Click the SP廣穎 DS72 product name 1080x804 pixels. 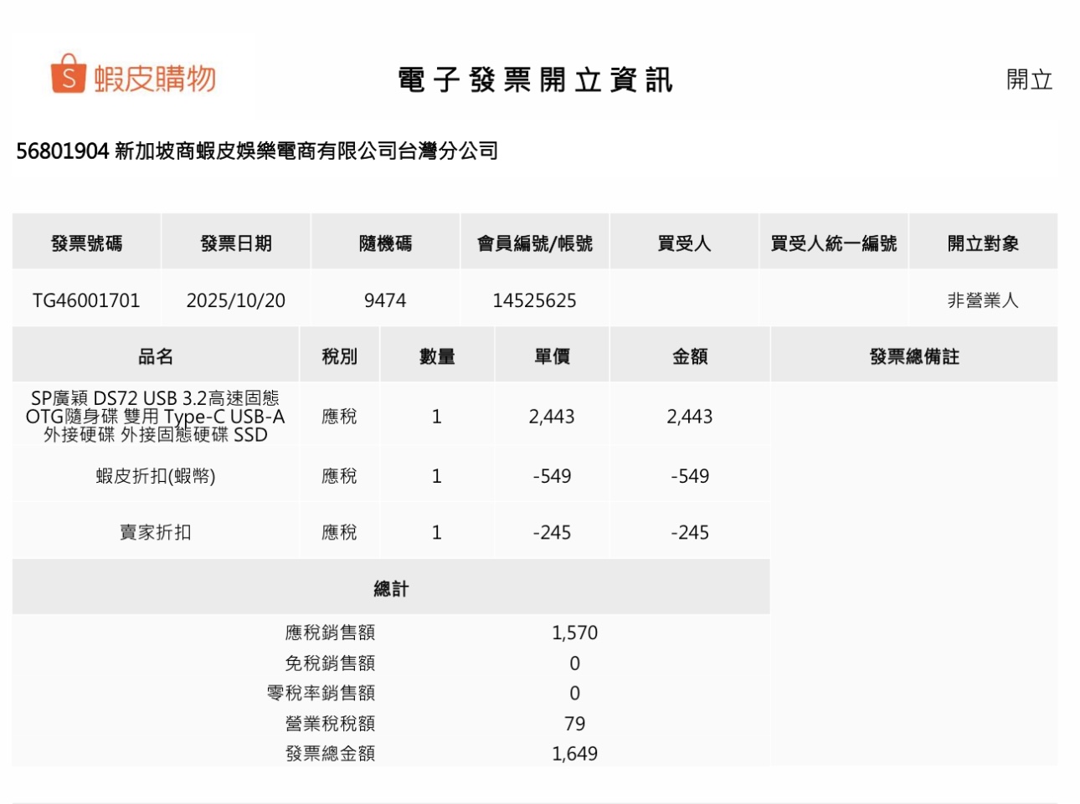(x=155, y=416)
